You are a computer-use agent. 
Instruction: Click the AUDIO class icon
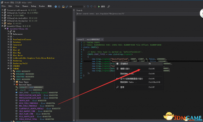click(x=14, y=71)
